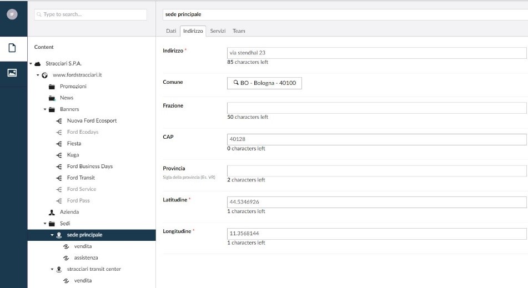
Task: Click the person icon beside Azienda
Action: tap(52, 213)
